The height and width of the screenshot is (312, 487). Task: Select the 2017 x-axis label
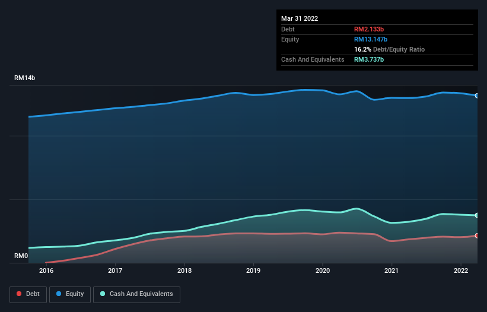[x=115, y=270]
